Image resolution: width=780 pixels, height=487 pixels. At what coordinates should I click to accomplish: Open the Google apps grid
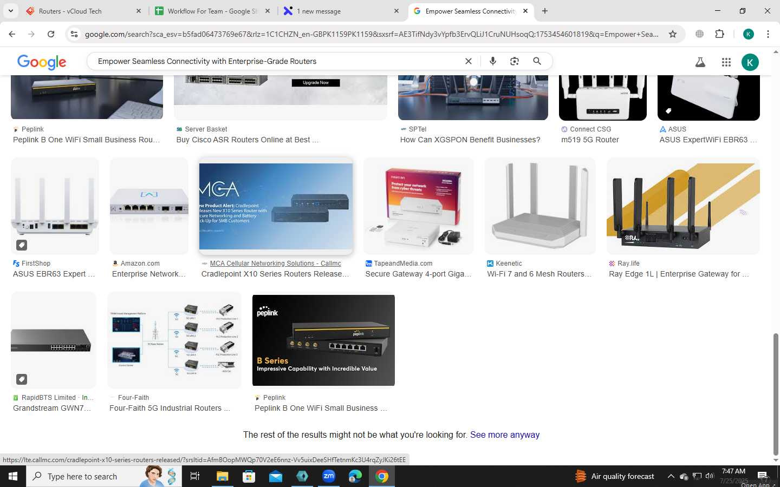click(x=726, y=62)
